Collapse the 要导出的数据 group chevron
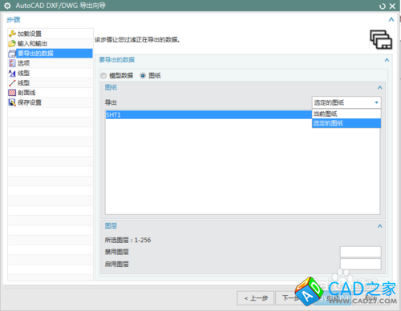 [x=387, y=60]
